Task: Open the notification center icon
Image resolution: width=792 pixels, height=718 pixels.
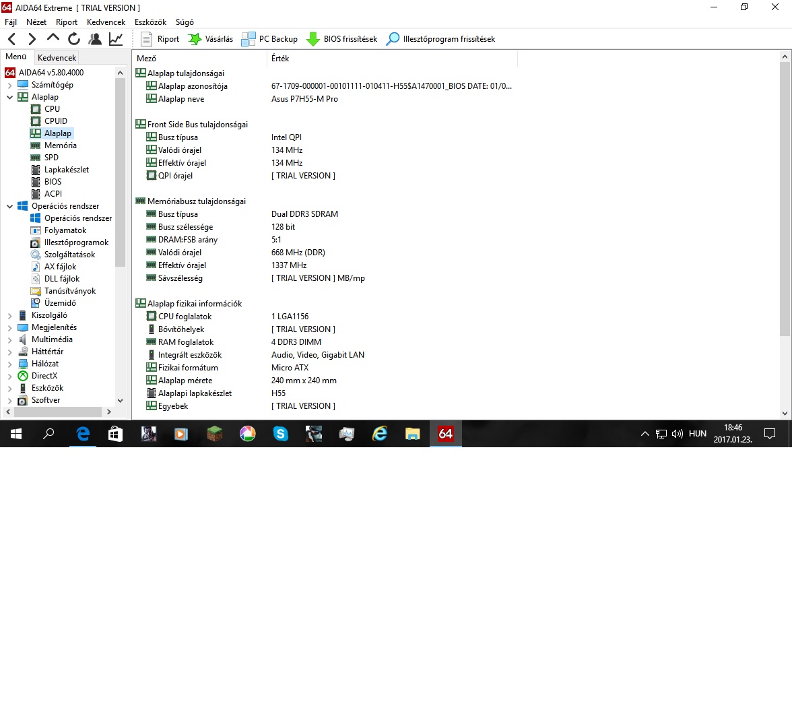Action: 770,434
